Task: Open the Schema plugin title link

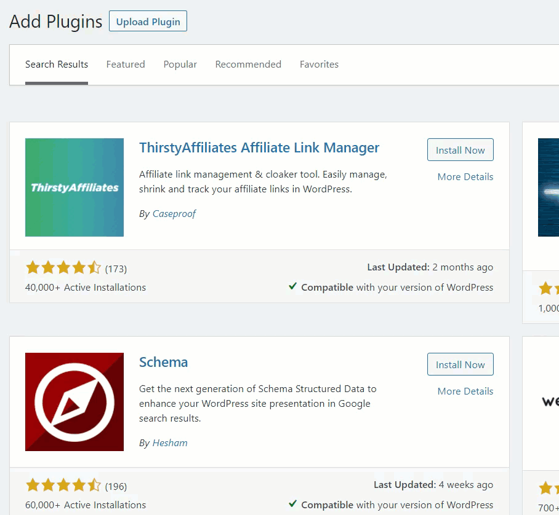Action: [x=163, y=363]
